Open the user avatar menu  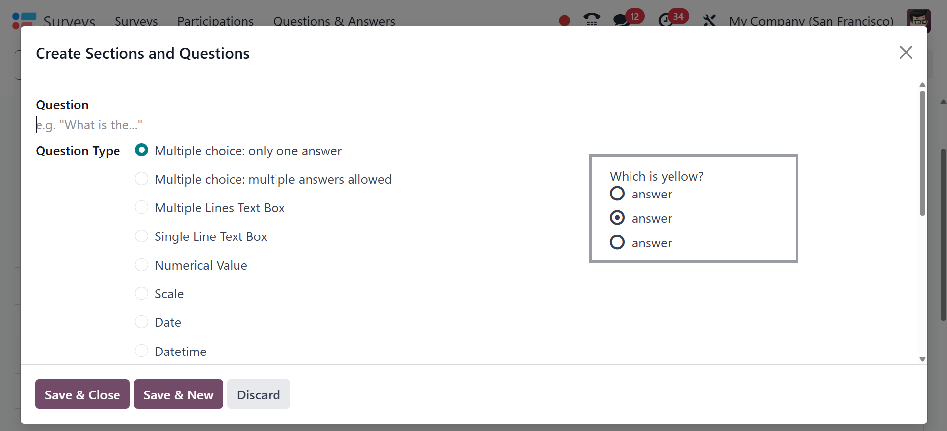[918, 20]
